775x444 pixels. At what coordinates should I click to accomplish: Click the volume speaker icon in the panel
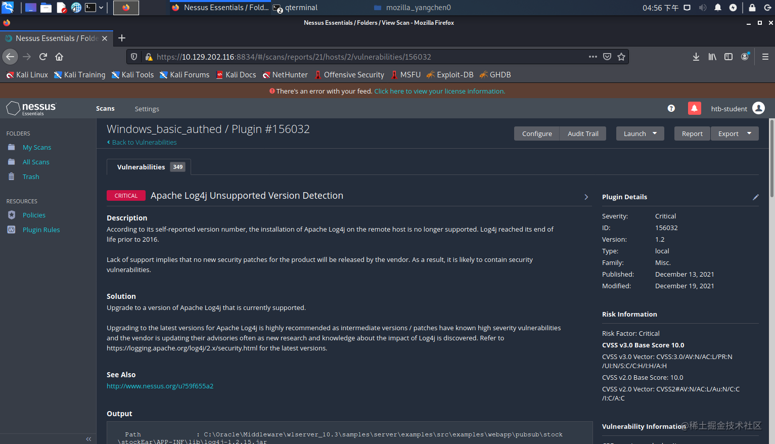point(703,8)
